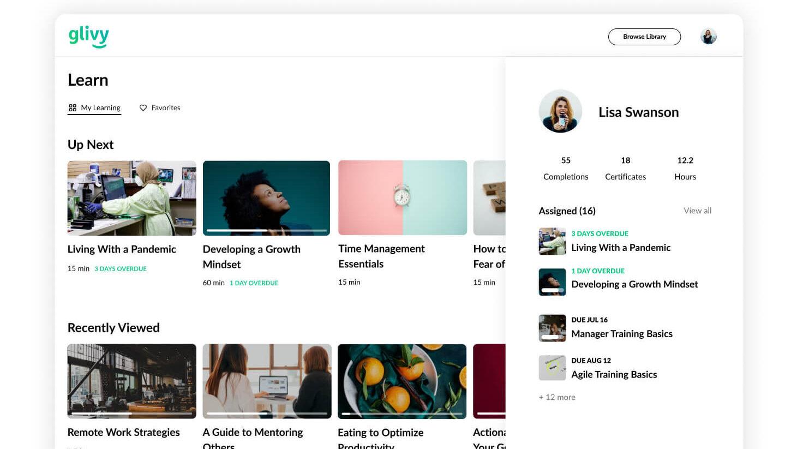Click the glivy logo
The width and height of the screenshot is (797, 449).
(88, 36)
